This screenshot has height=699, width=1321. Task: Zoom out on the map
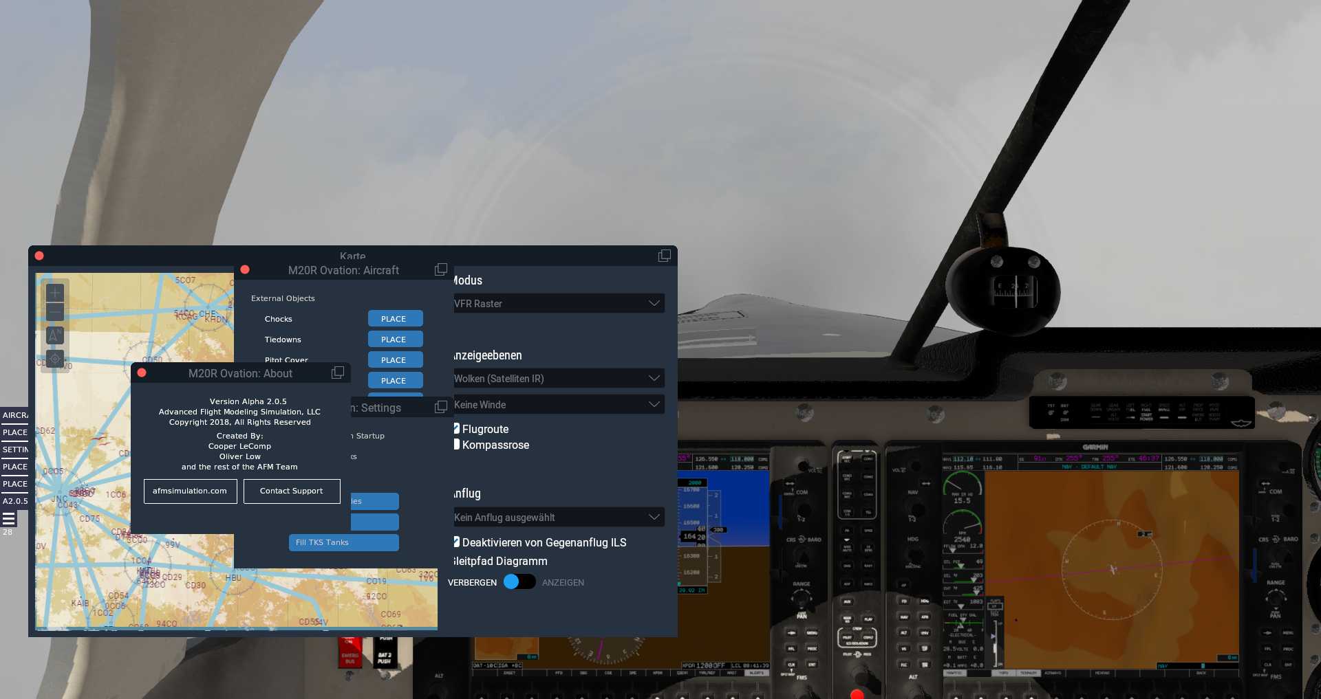point(55,313)
